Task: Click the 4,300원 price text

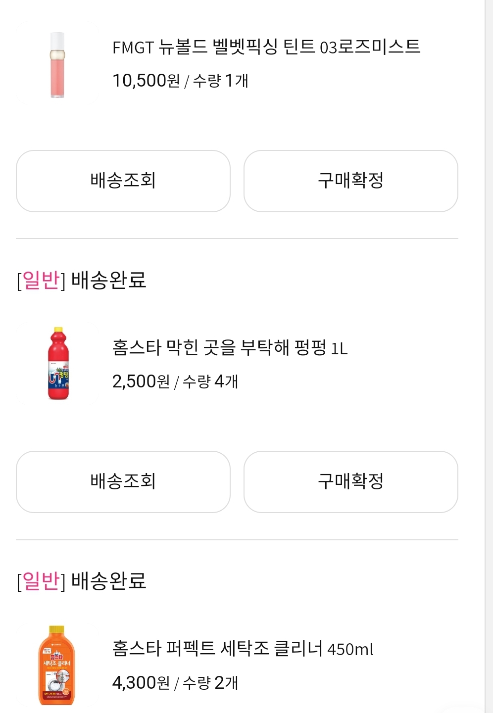Action: click(141, 683)
